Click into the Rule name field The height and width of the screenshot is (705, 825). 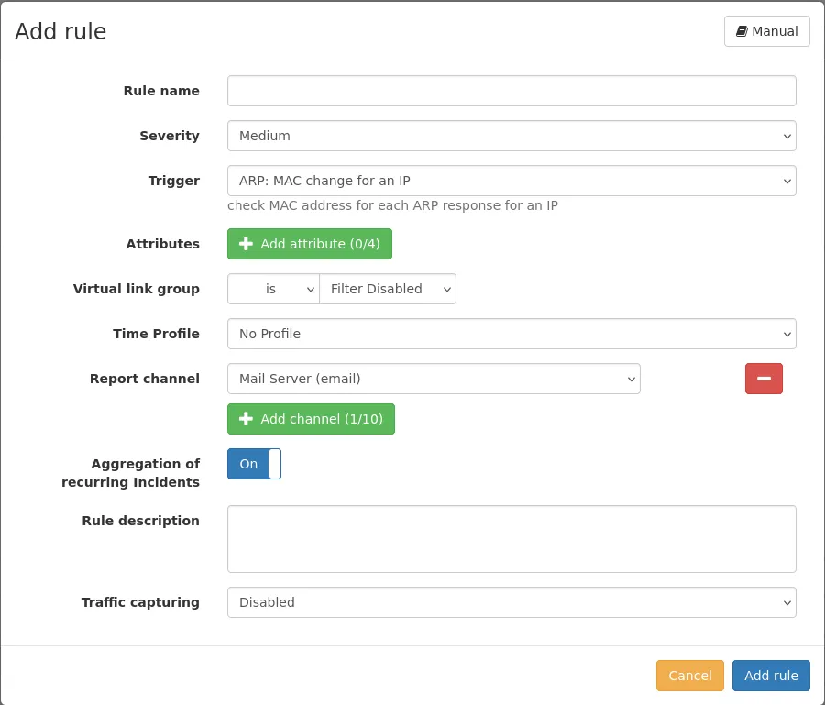[x=511, y=90]
